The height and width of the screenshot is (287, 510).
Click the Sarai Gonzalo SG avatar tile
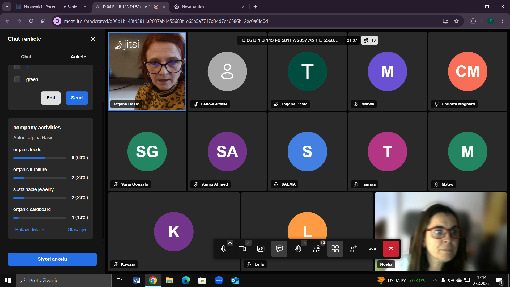point(147,152)
